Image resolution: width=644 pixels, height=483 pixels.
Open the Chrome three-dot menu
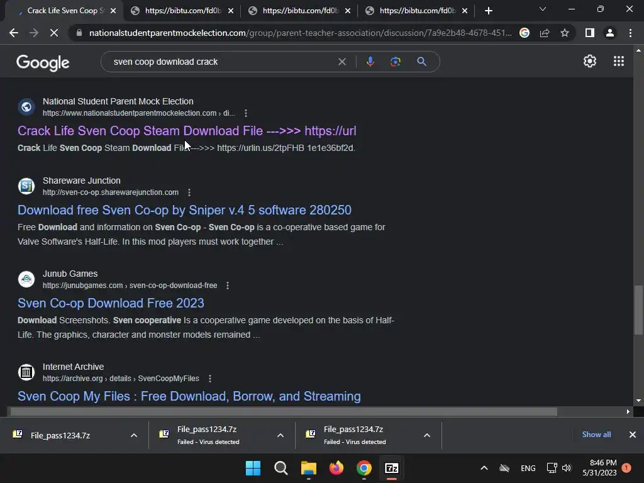[x=630, y=33]
